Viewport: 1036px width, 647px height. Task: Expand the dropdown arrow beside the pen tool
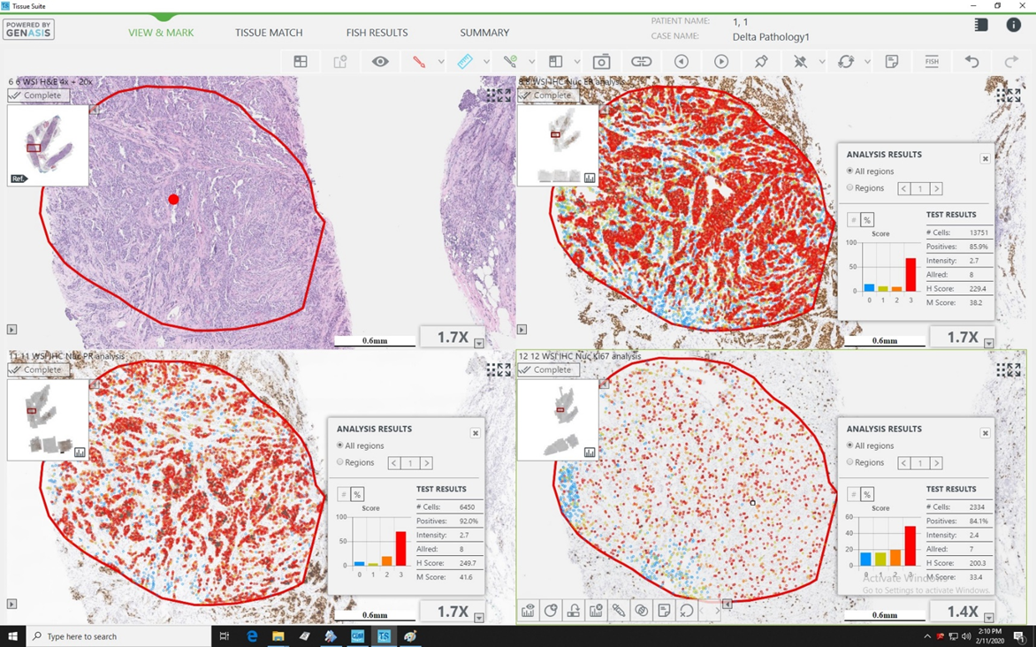tap(440, 62)
